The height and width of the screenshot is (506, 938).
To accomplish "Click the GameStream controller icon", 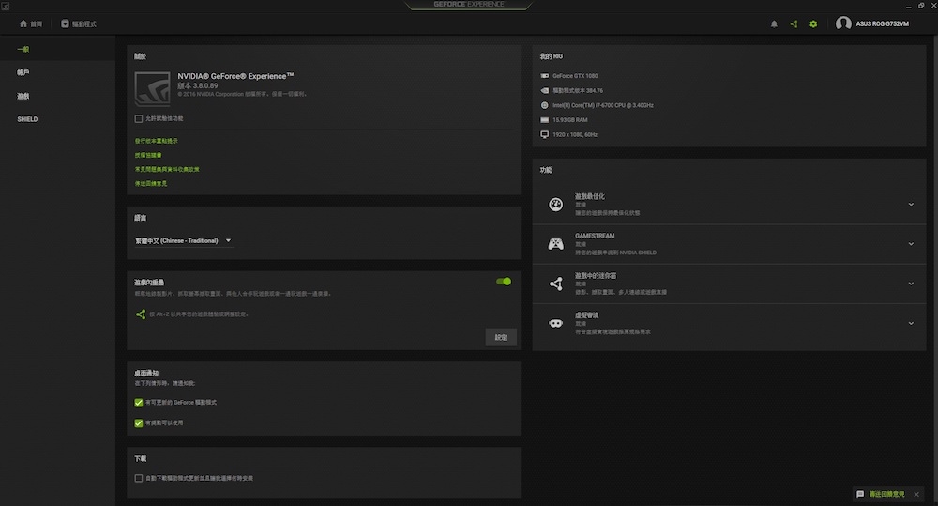I will click(x=555, y=244).
